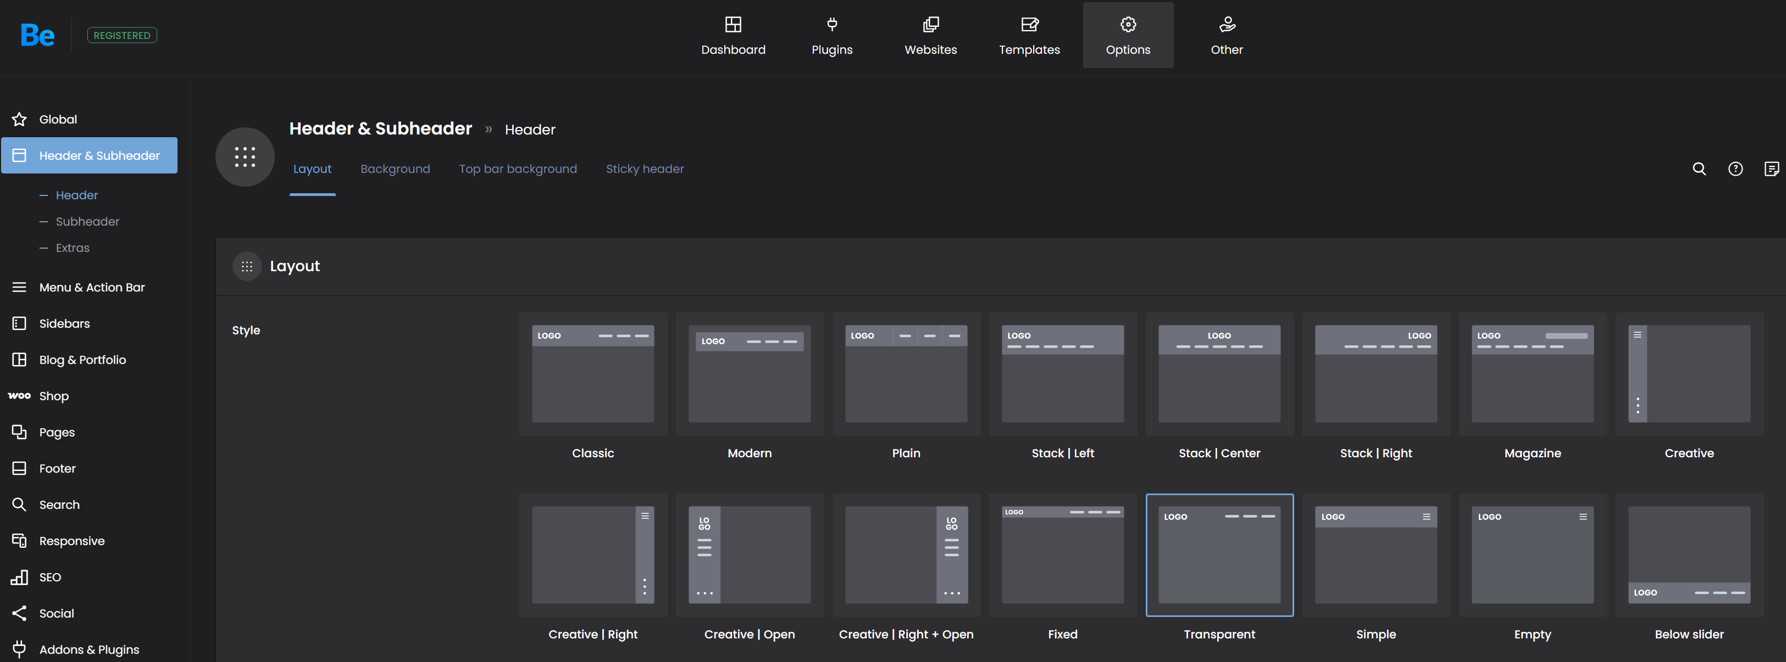Pick the Magazine header style
The height and width of the screenshot is (662, 1786).
(1533, 374)
